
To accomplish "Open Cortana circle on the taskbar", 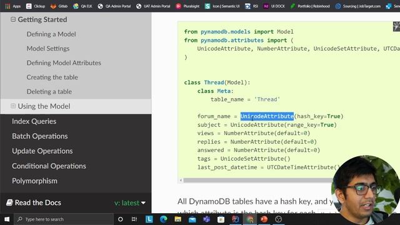I will [x=121, y=219].
